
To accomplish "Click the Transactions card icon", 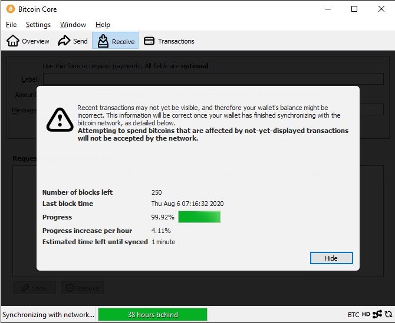I will click(149, 41).
